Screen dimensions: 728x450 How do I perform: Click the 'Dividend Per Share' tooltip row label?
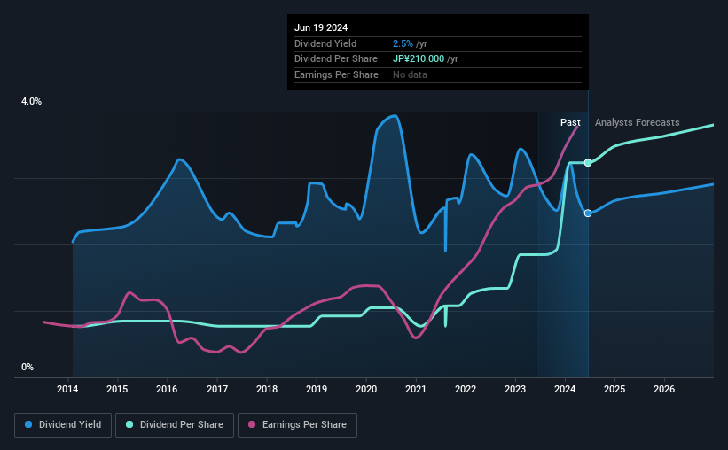click(336, 59)
